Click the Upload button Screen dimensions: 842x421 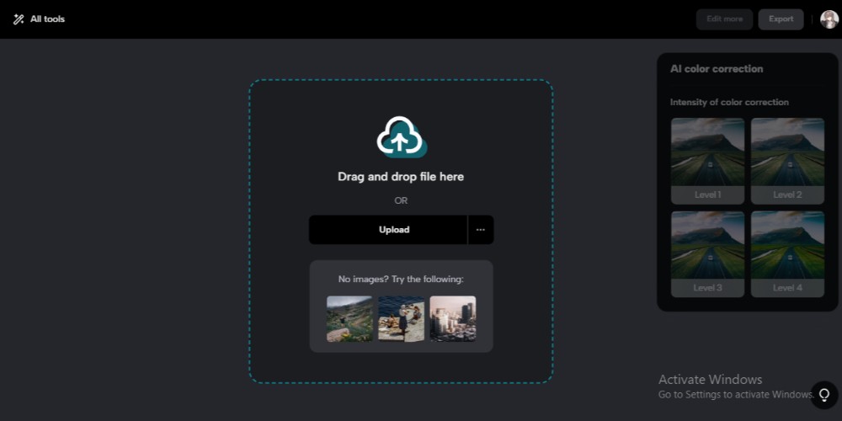(x=387, y=230)
